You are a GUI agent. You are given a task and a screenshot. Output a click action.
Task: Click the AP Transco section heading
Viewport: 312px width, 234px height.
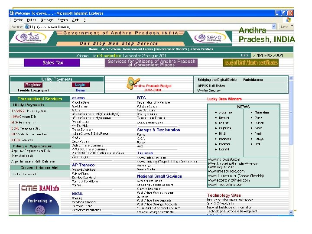83,165
